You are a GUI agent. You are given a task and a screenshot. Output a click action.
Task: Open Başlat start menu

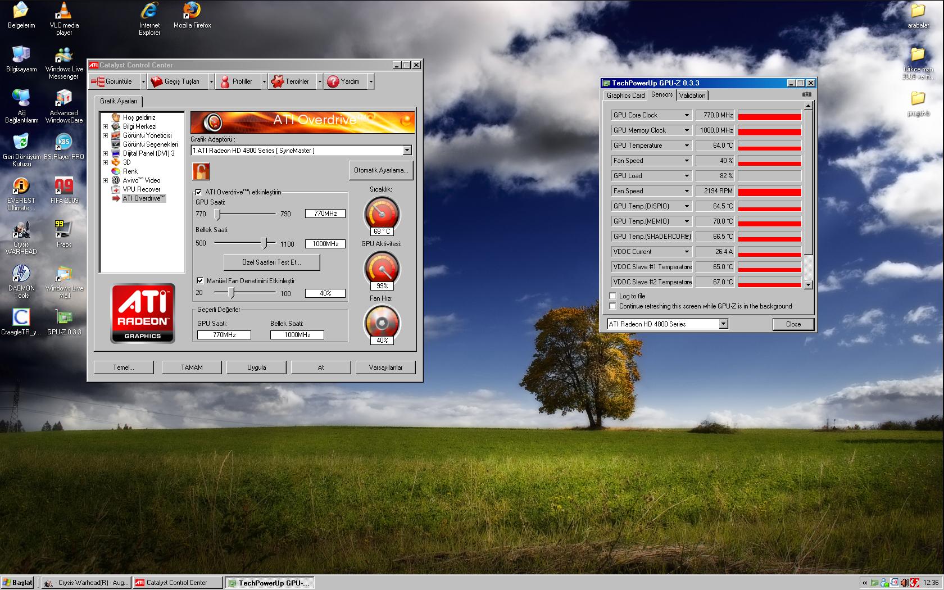(x=18, y=583)
